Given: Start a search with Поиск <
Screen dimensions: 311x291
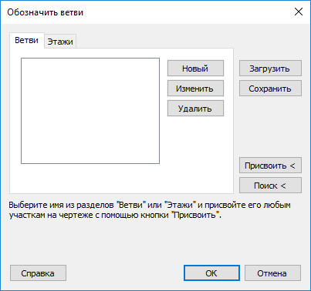Looking at the screenshot, I should pos(270,186).
